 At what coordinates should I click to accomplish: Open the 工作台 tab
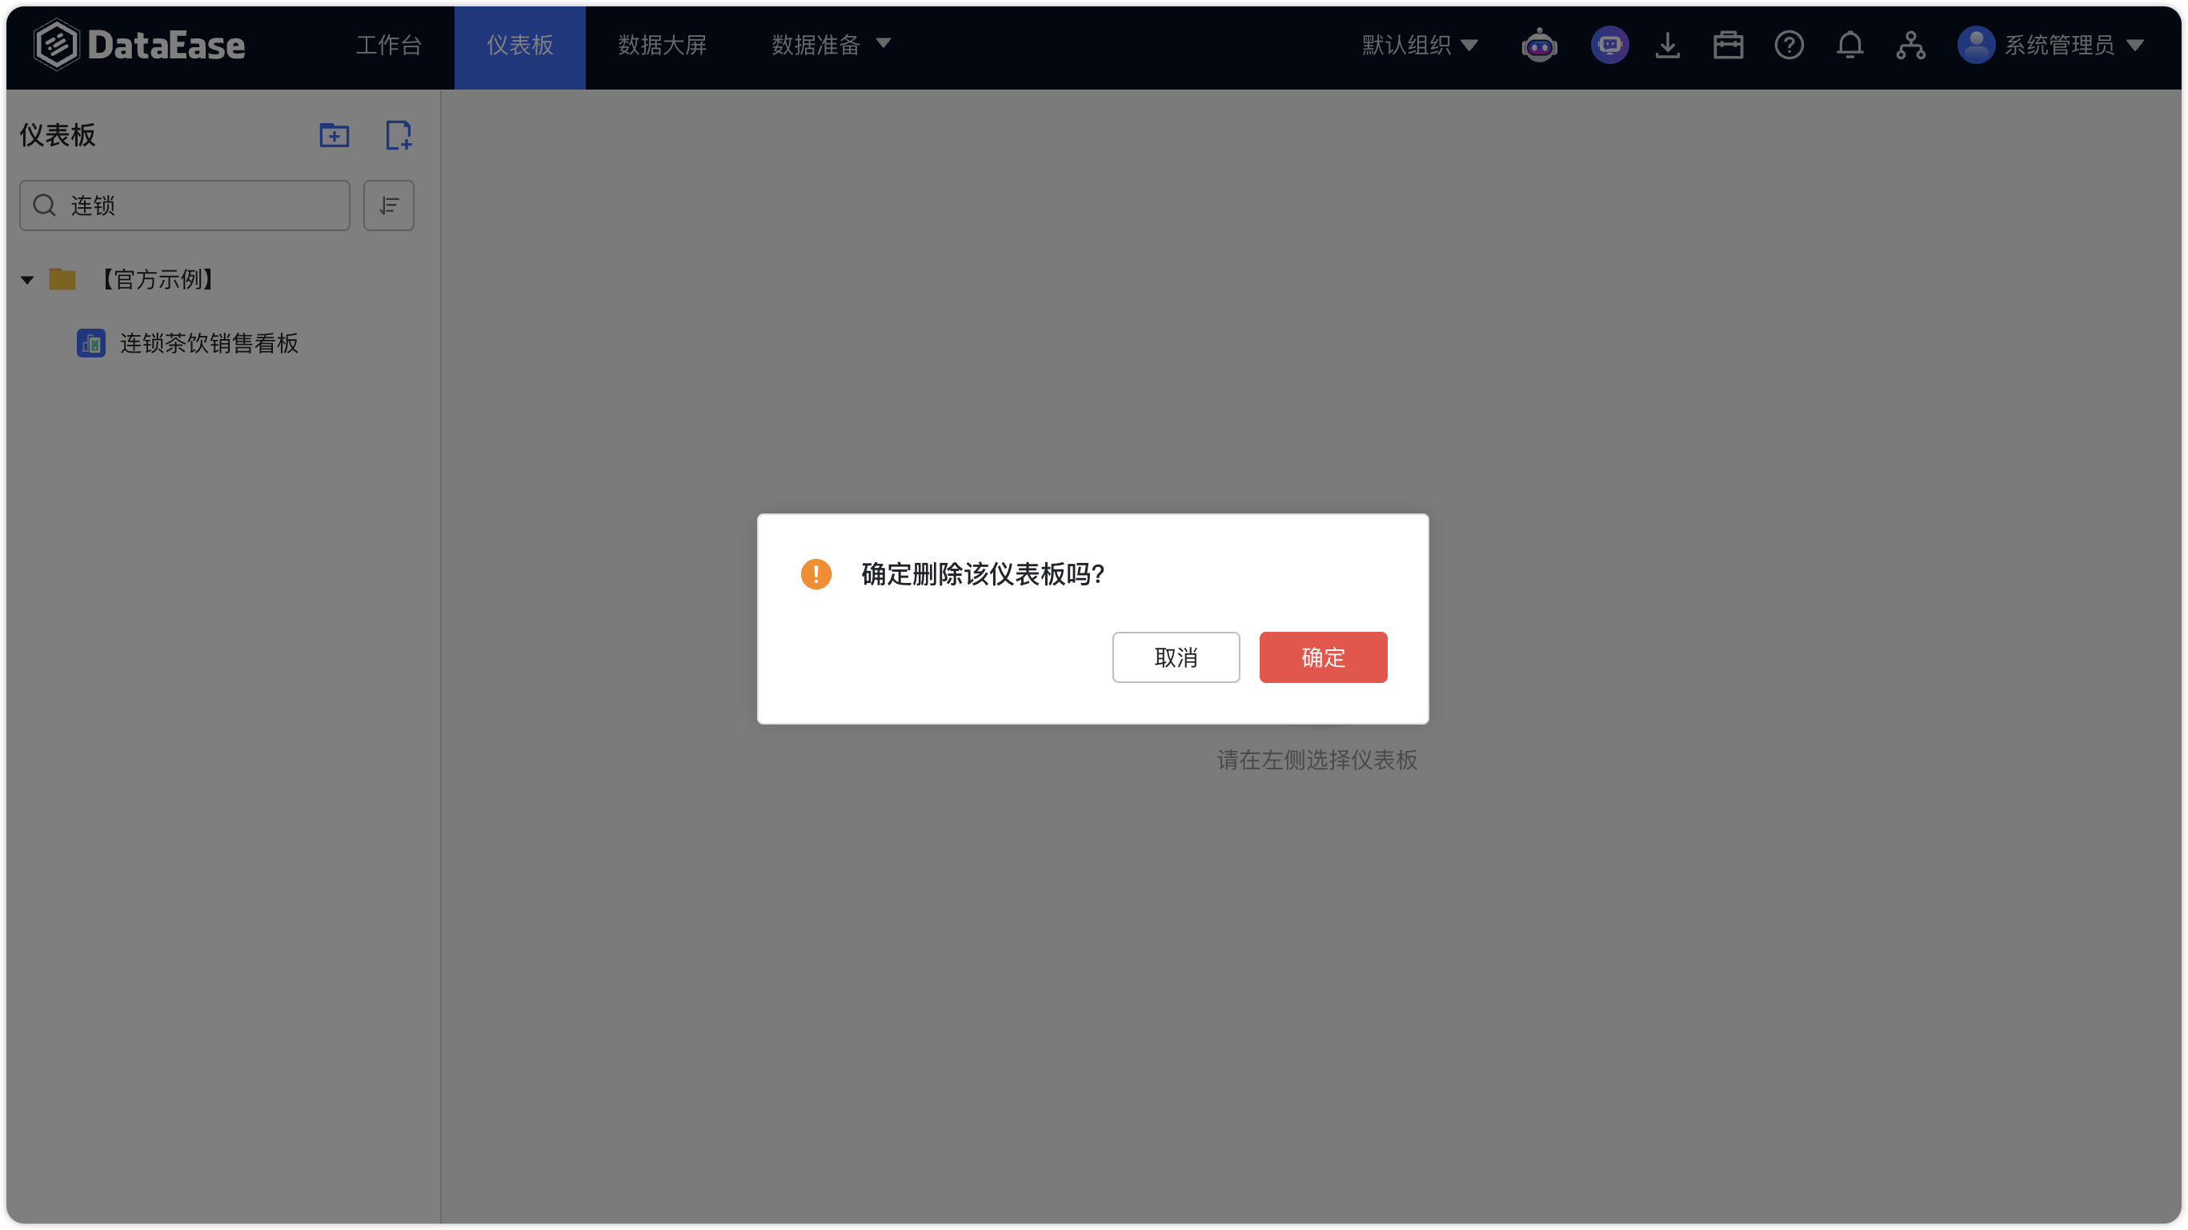click(388, 45)
